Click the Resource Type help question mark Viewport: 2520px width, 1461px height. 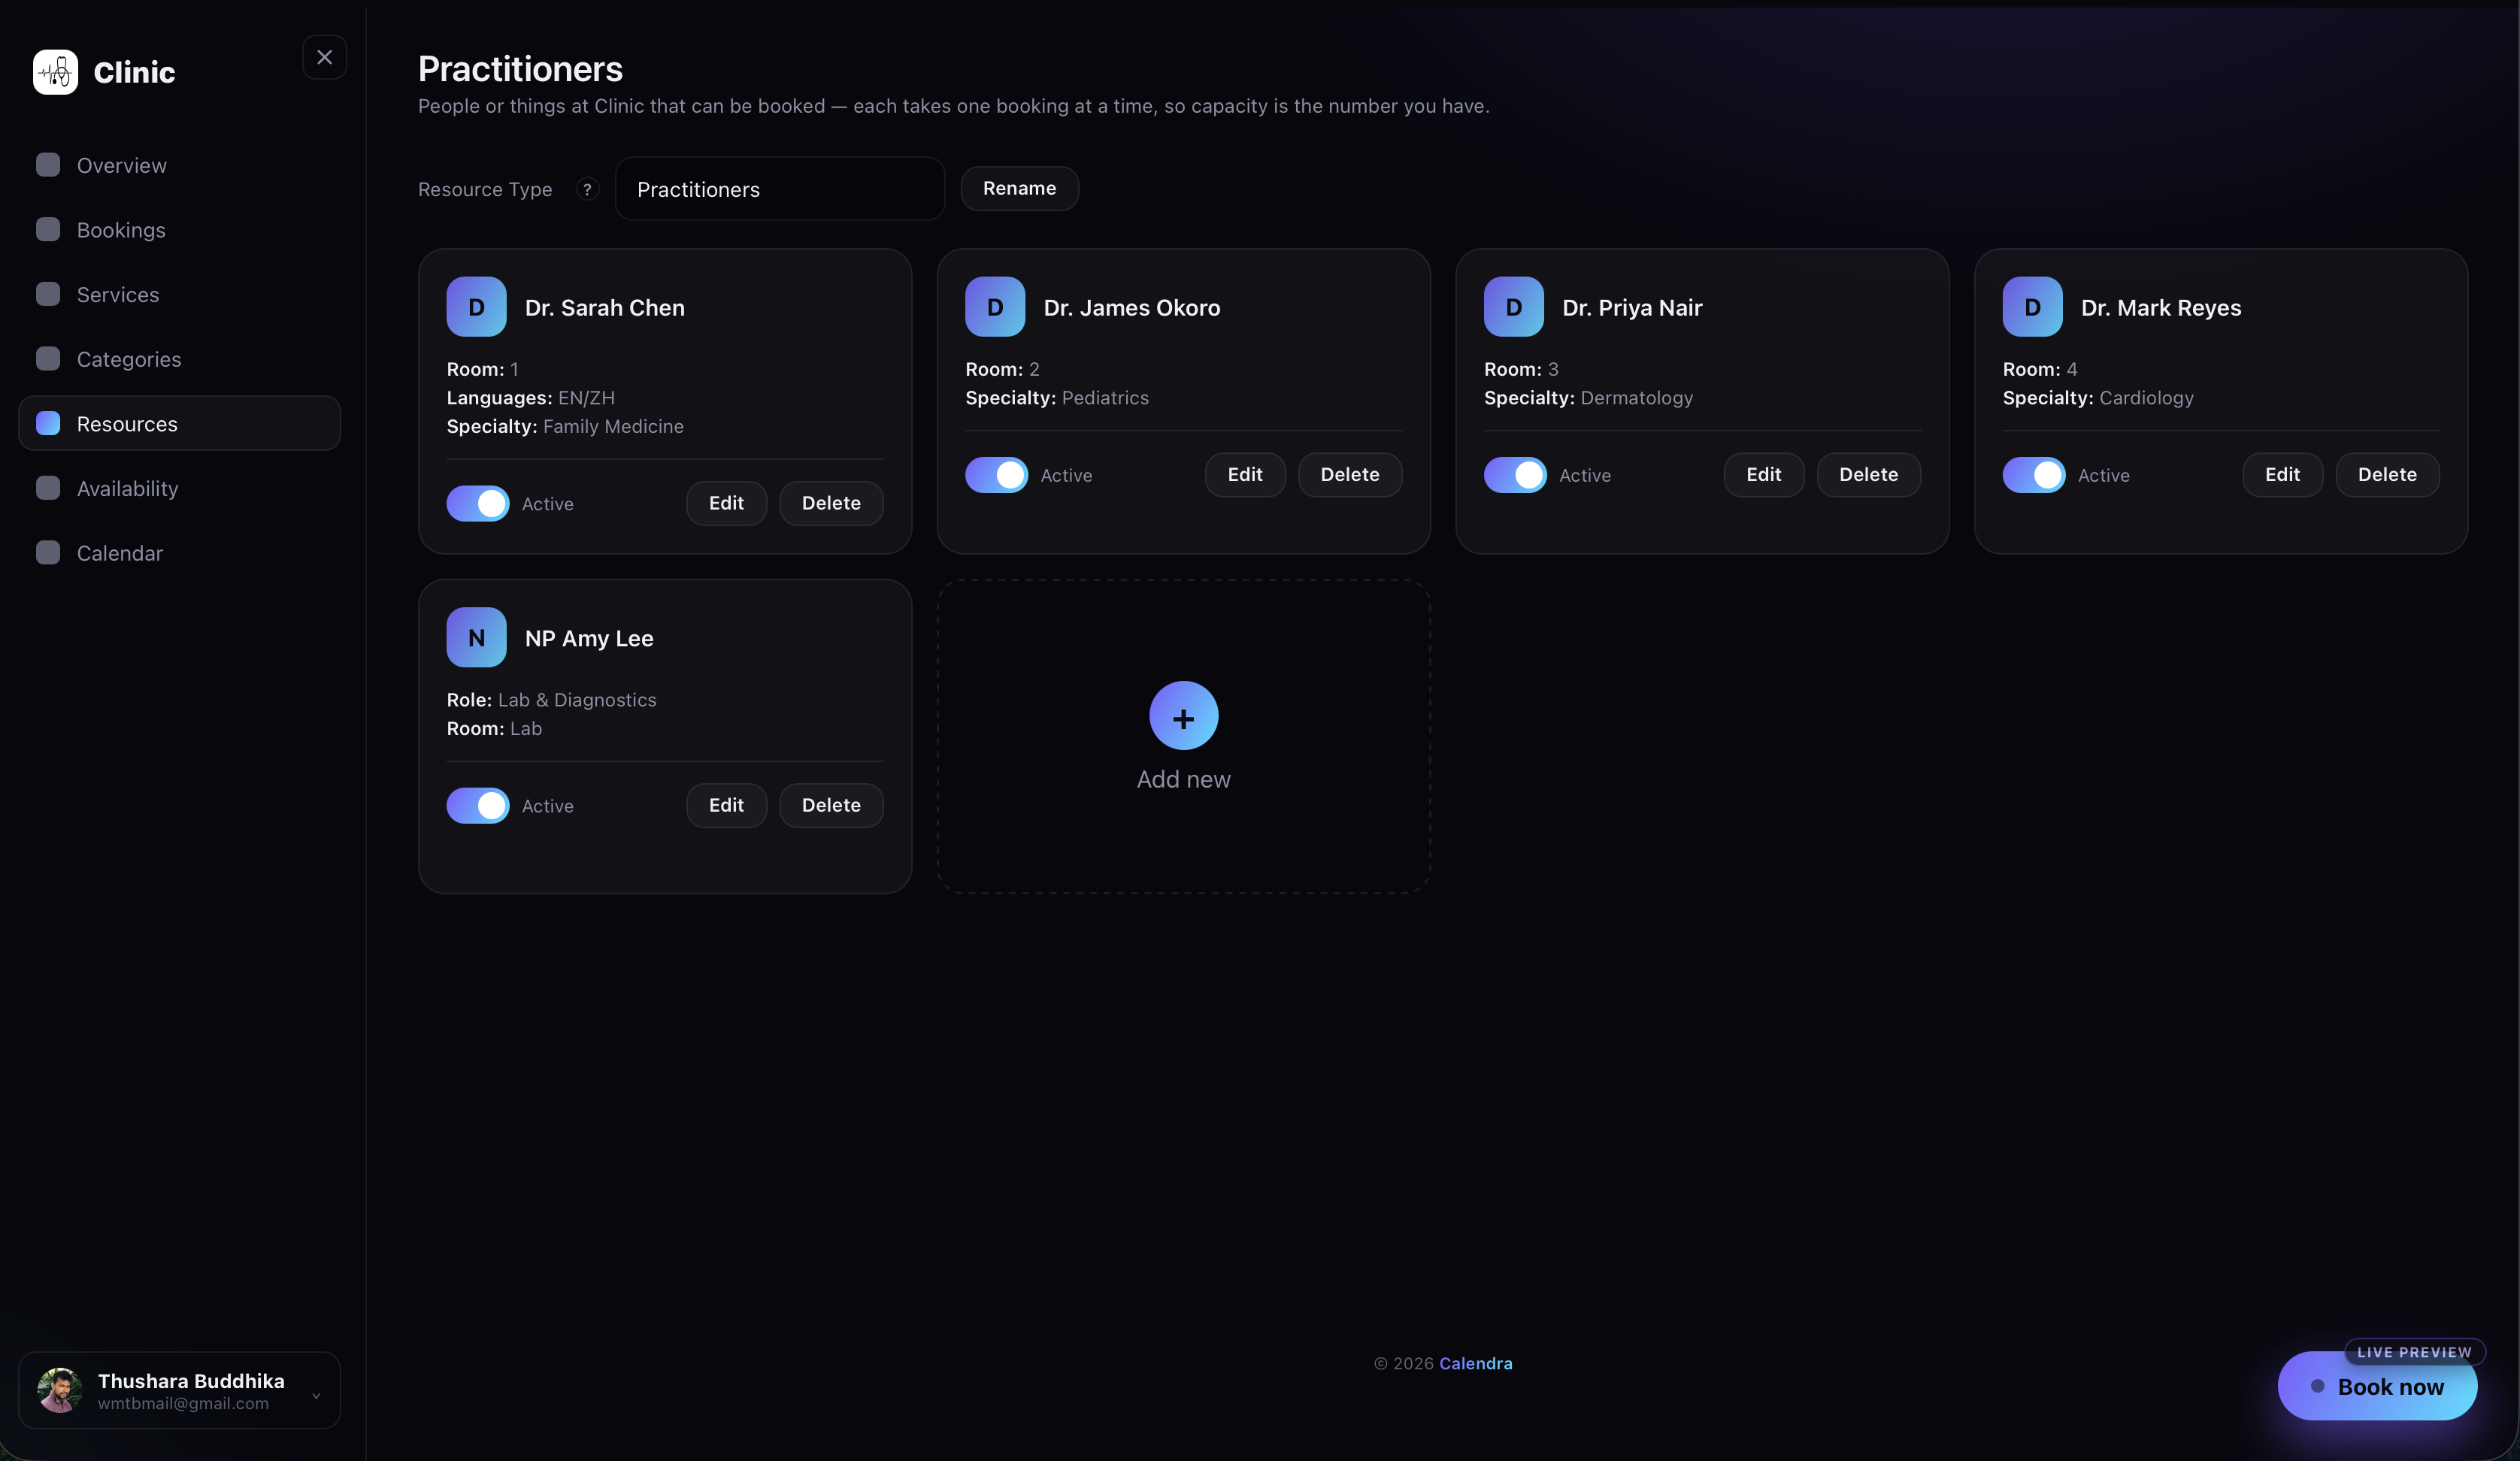point(587,189)
